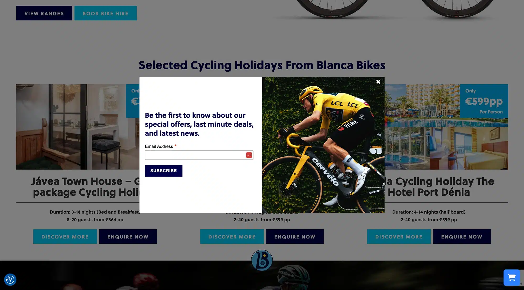Click the Hotel Port Dénia holiday title

pos(440,187)
